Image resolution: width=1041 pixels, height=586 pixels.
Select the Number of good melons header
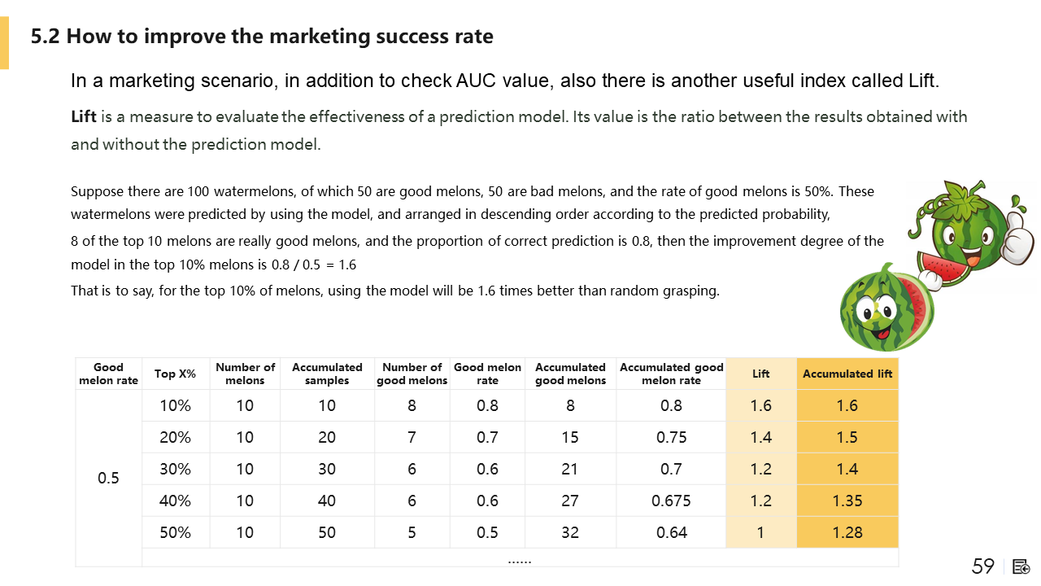[412, 374]
